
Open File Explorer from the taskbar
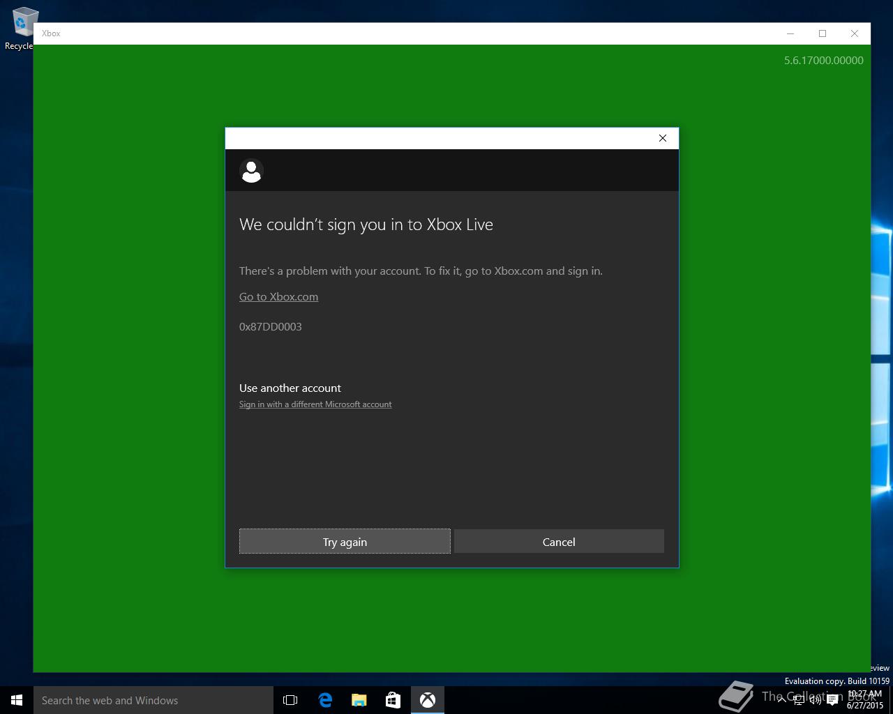359,700
